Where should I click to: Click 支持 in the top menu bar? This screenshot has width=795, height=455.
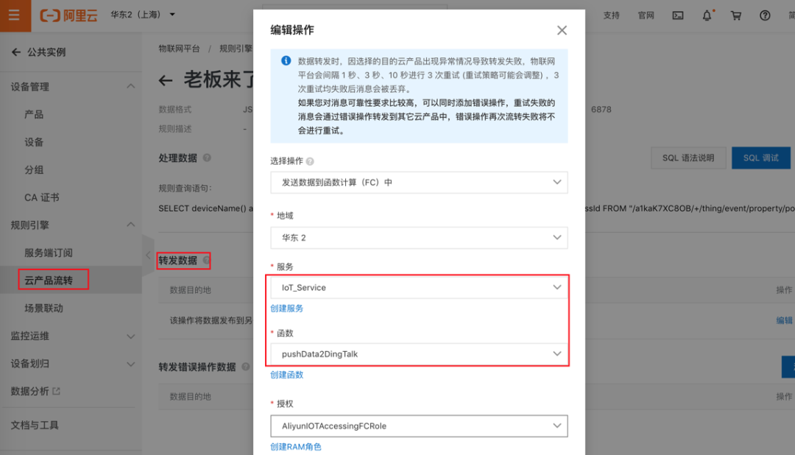point(611,15)
